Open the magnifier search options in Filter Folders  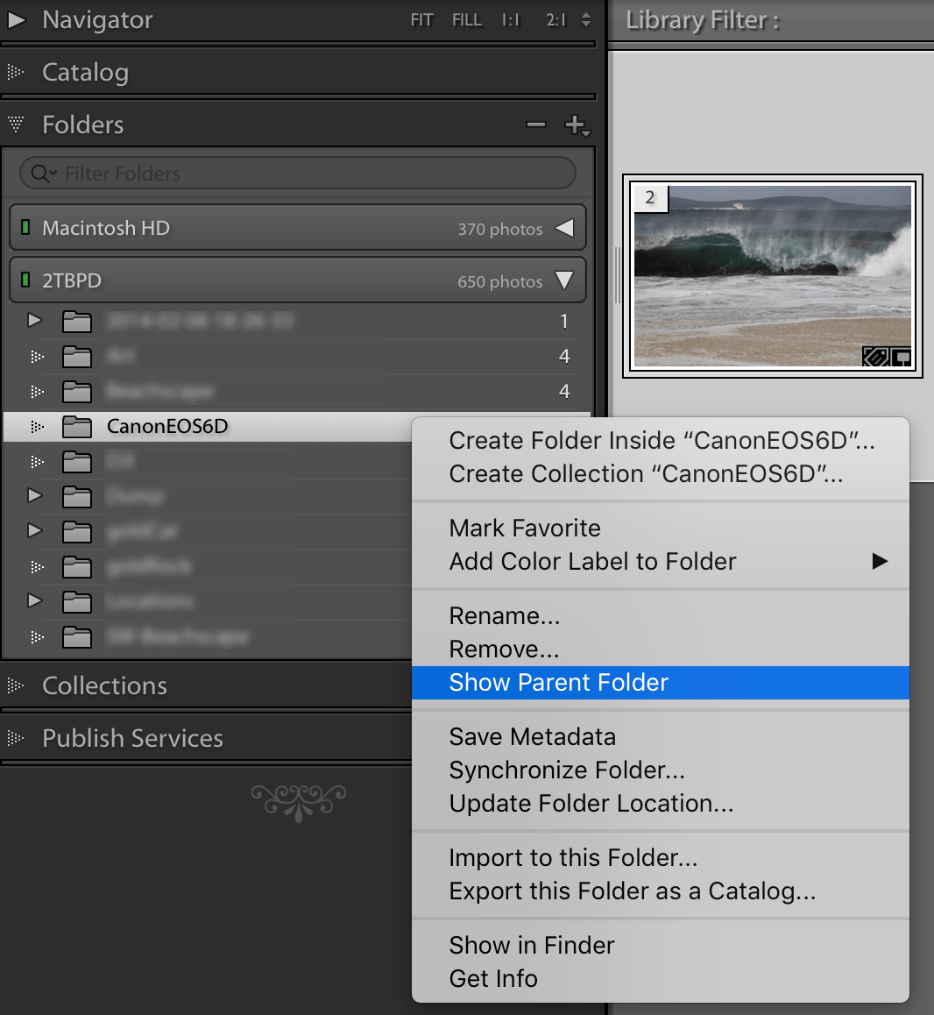coord(40,173)
